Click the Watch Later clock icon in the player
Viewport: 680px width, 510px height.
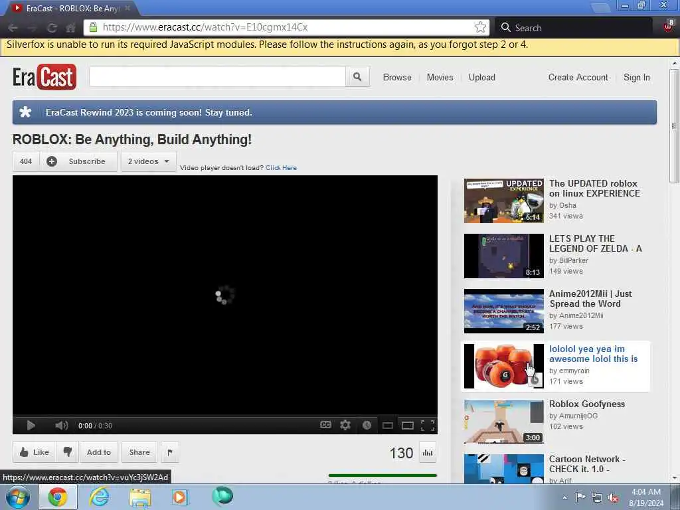pyautogui.click(x=367, y=425)
